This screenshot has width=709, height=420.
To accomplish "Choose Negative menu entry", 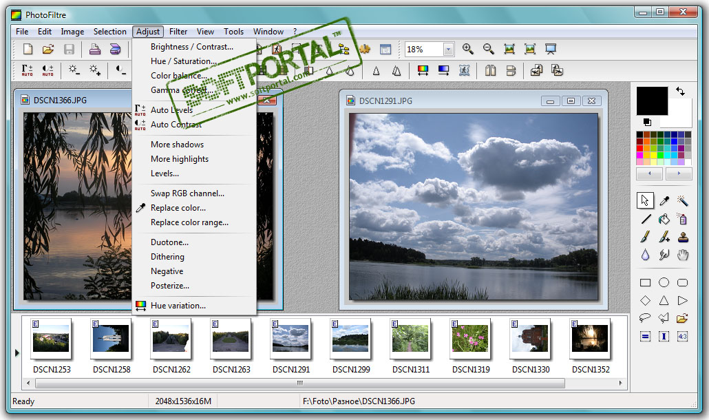I will [167, 271].
